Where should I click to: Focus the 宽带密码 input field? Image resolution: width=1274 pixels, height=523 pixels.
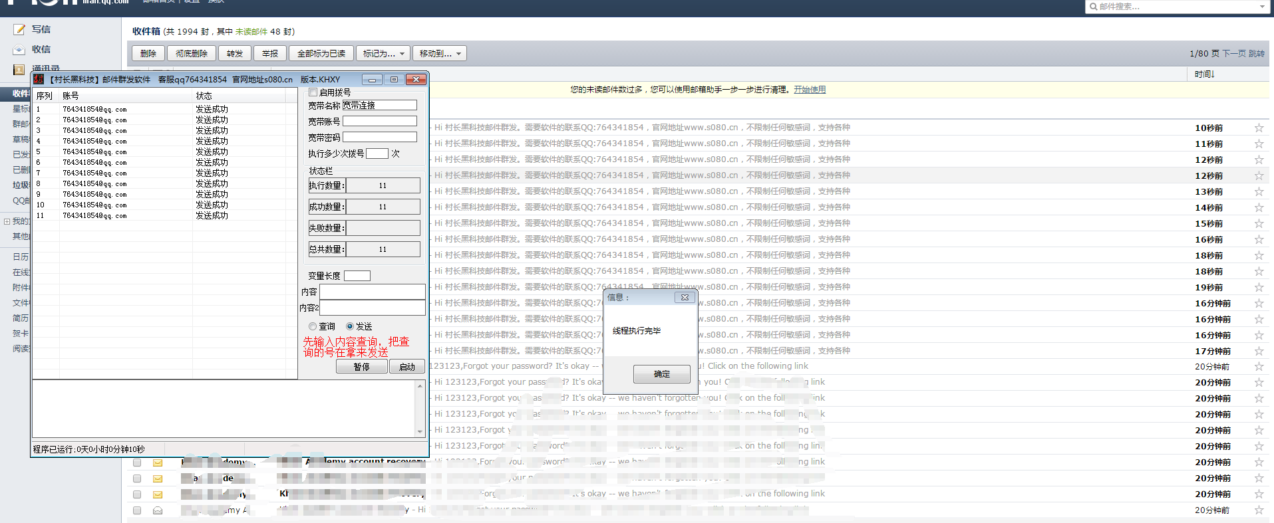(380, 137)
